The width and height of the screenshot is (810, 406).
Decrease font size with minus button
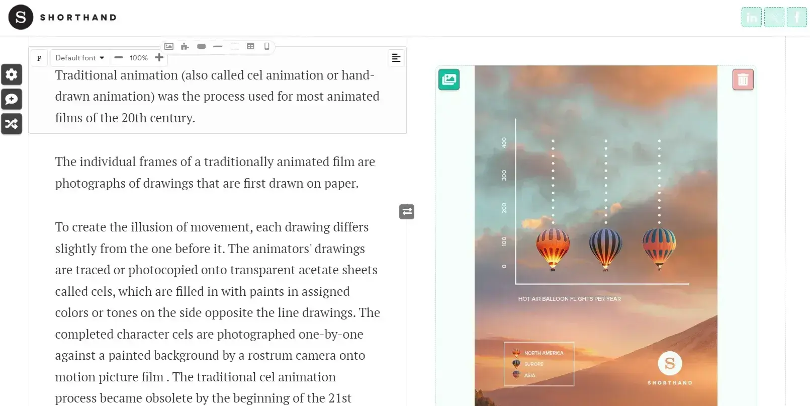119,57
